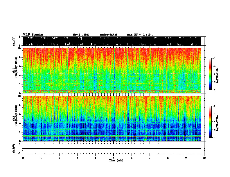Click time axis tick label "2"
This screenshot has width=230, height=177.
point(59,158)
